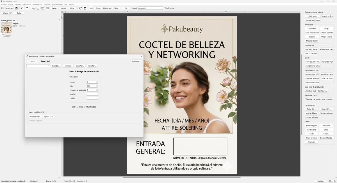Click the Unlock toolbar button
Viewport: 337px width, 183px height.
tap(63, 8)
